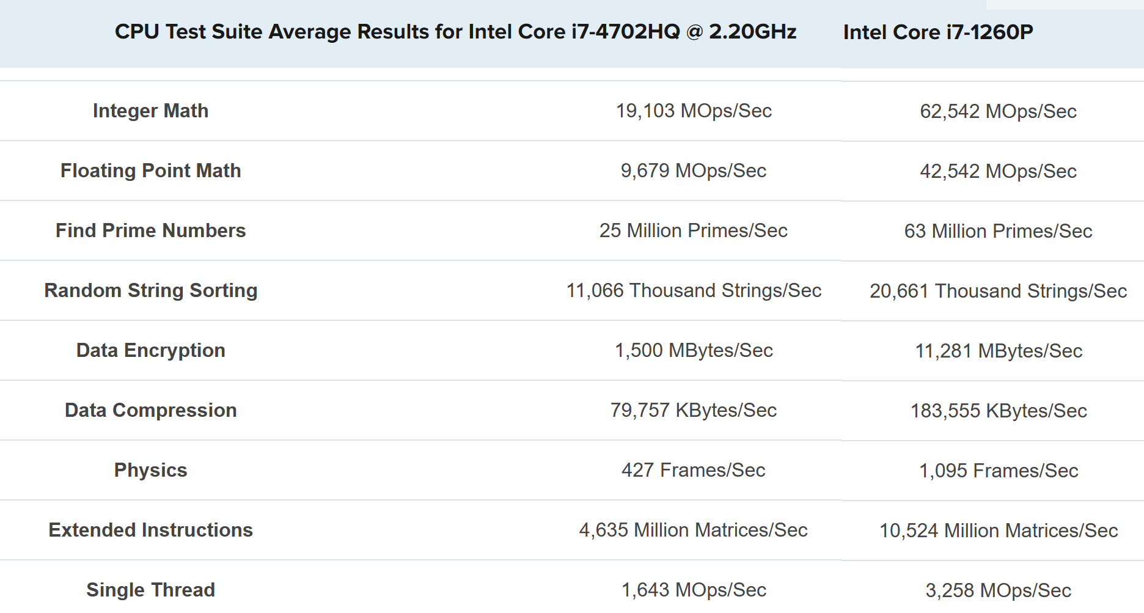Viewport: 1144px width, 613px height.
Task: Select the 11,066 Thousand Strings/Sec value
Action: [694, 290]
